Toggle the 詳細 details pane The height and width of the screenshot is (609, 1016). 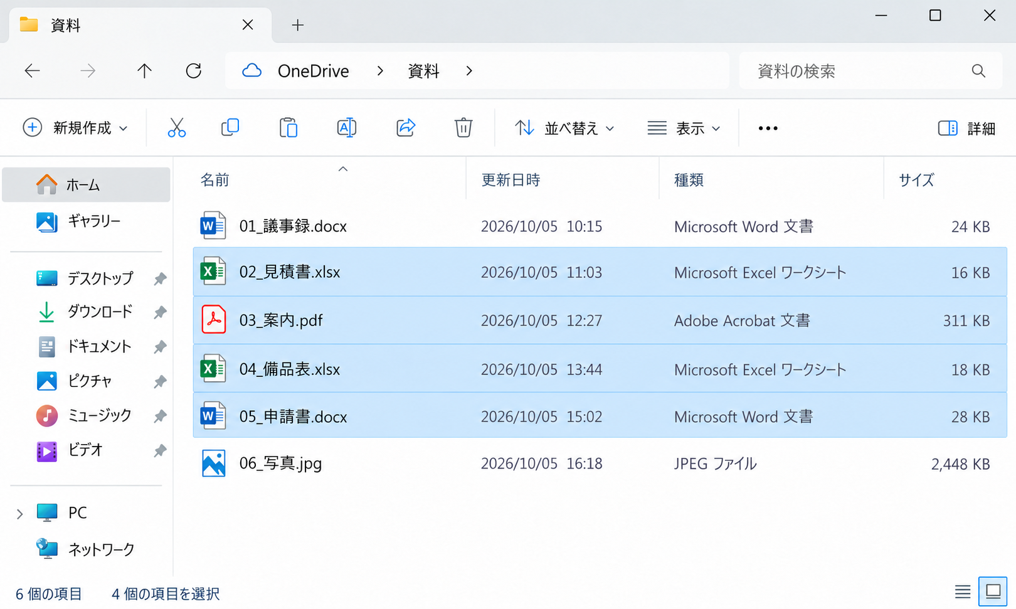pos(966,128)
